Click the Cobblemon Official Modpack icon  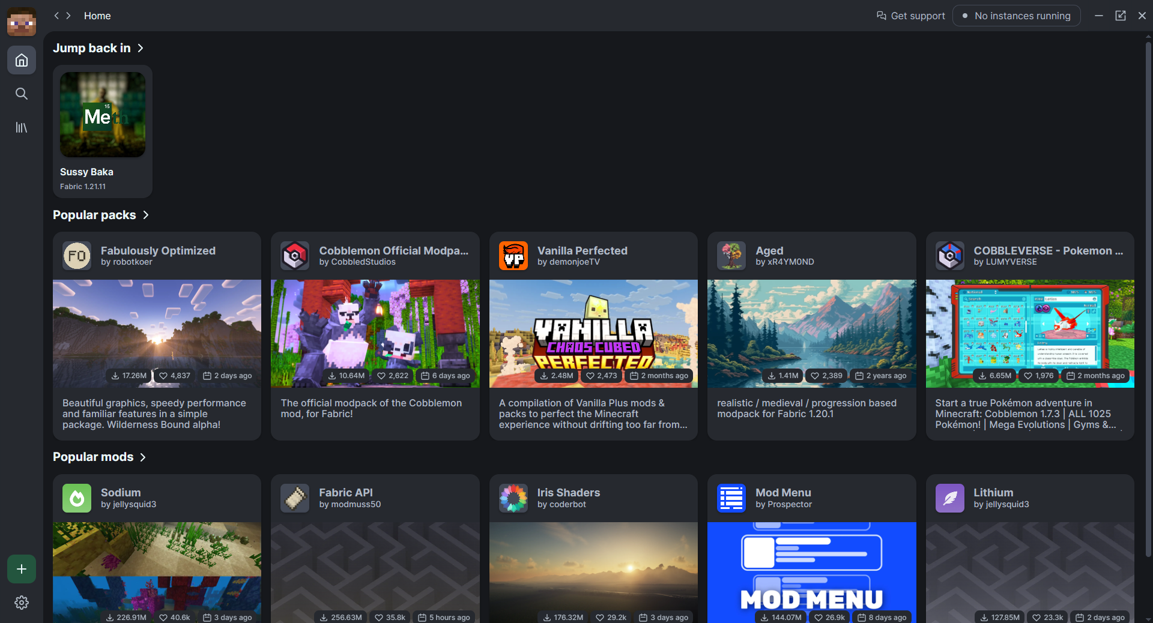[x=295, y=256]
